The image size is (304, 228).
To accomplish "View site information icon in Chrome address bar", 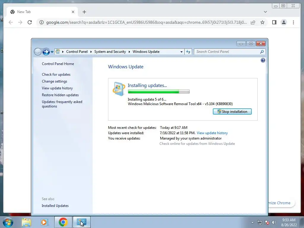I will point(42,22).
